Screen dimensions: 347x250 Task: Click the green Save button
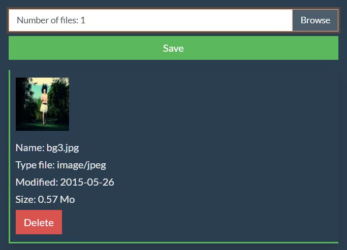coord(173,48)
